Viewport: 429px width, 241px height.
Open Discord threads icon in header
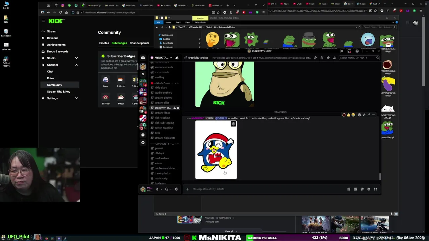coord(315,58)
